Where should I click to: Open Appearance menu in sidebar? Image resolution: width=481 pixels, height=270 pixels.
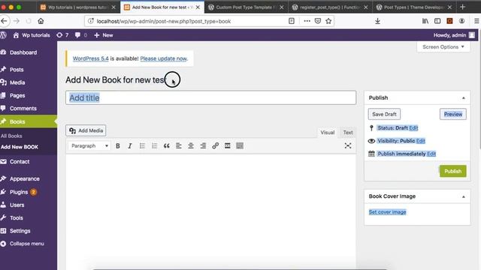(24, 178)
